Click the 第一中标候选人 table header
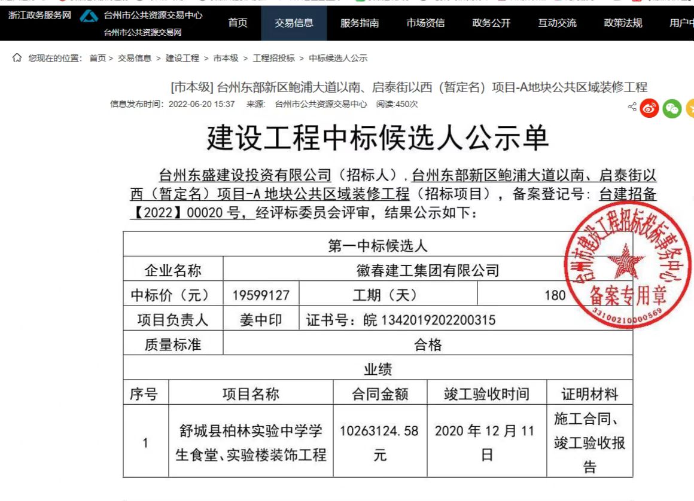This screenshot has width=694, height=501. (x=378, y=245)
